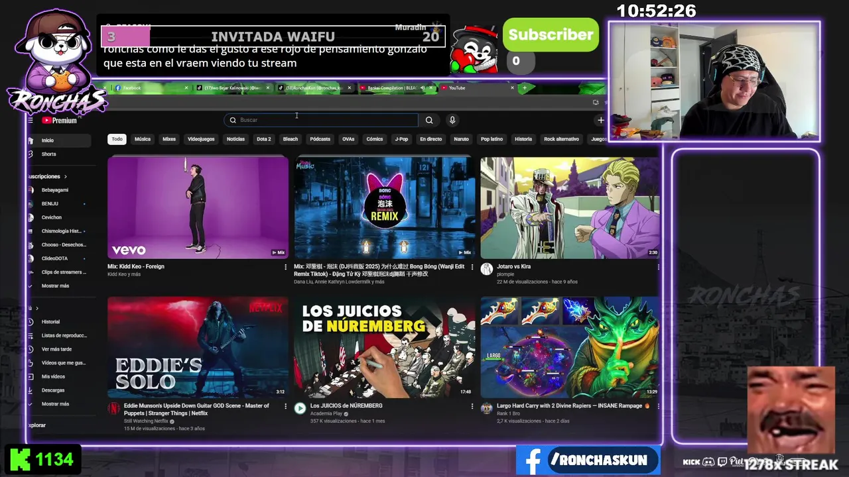
Task: Open Mis videos in sidebar
Action: click(x=58, y=376)
